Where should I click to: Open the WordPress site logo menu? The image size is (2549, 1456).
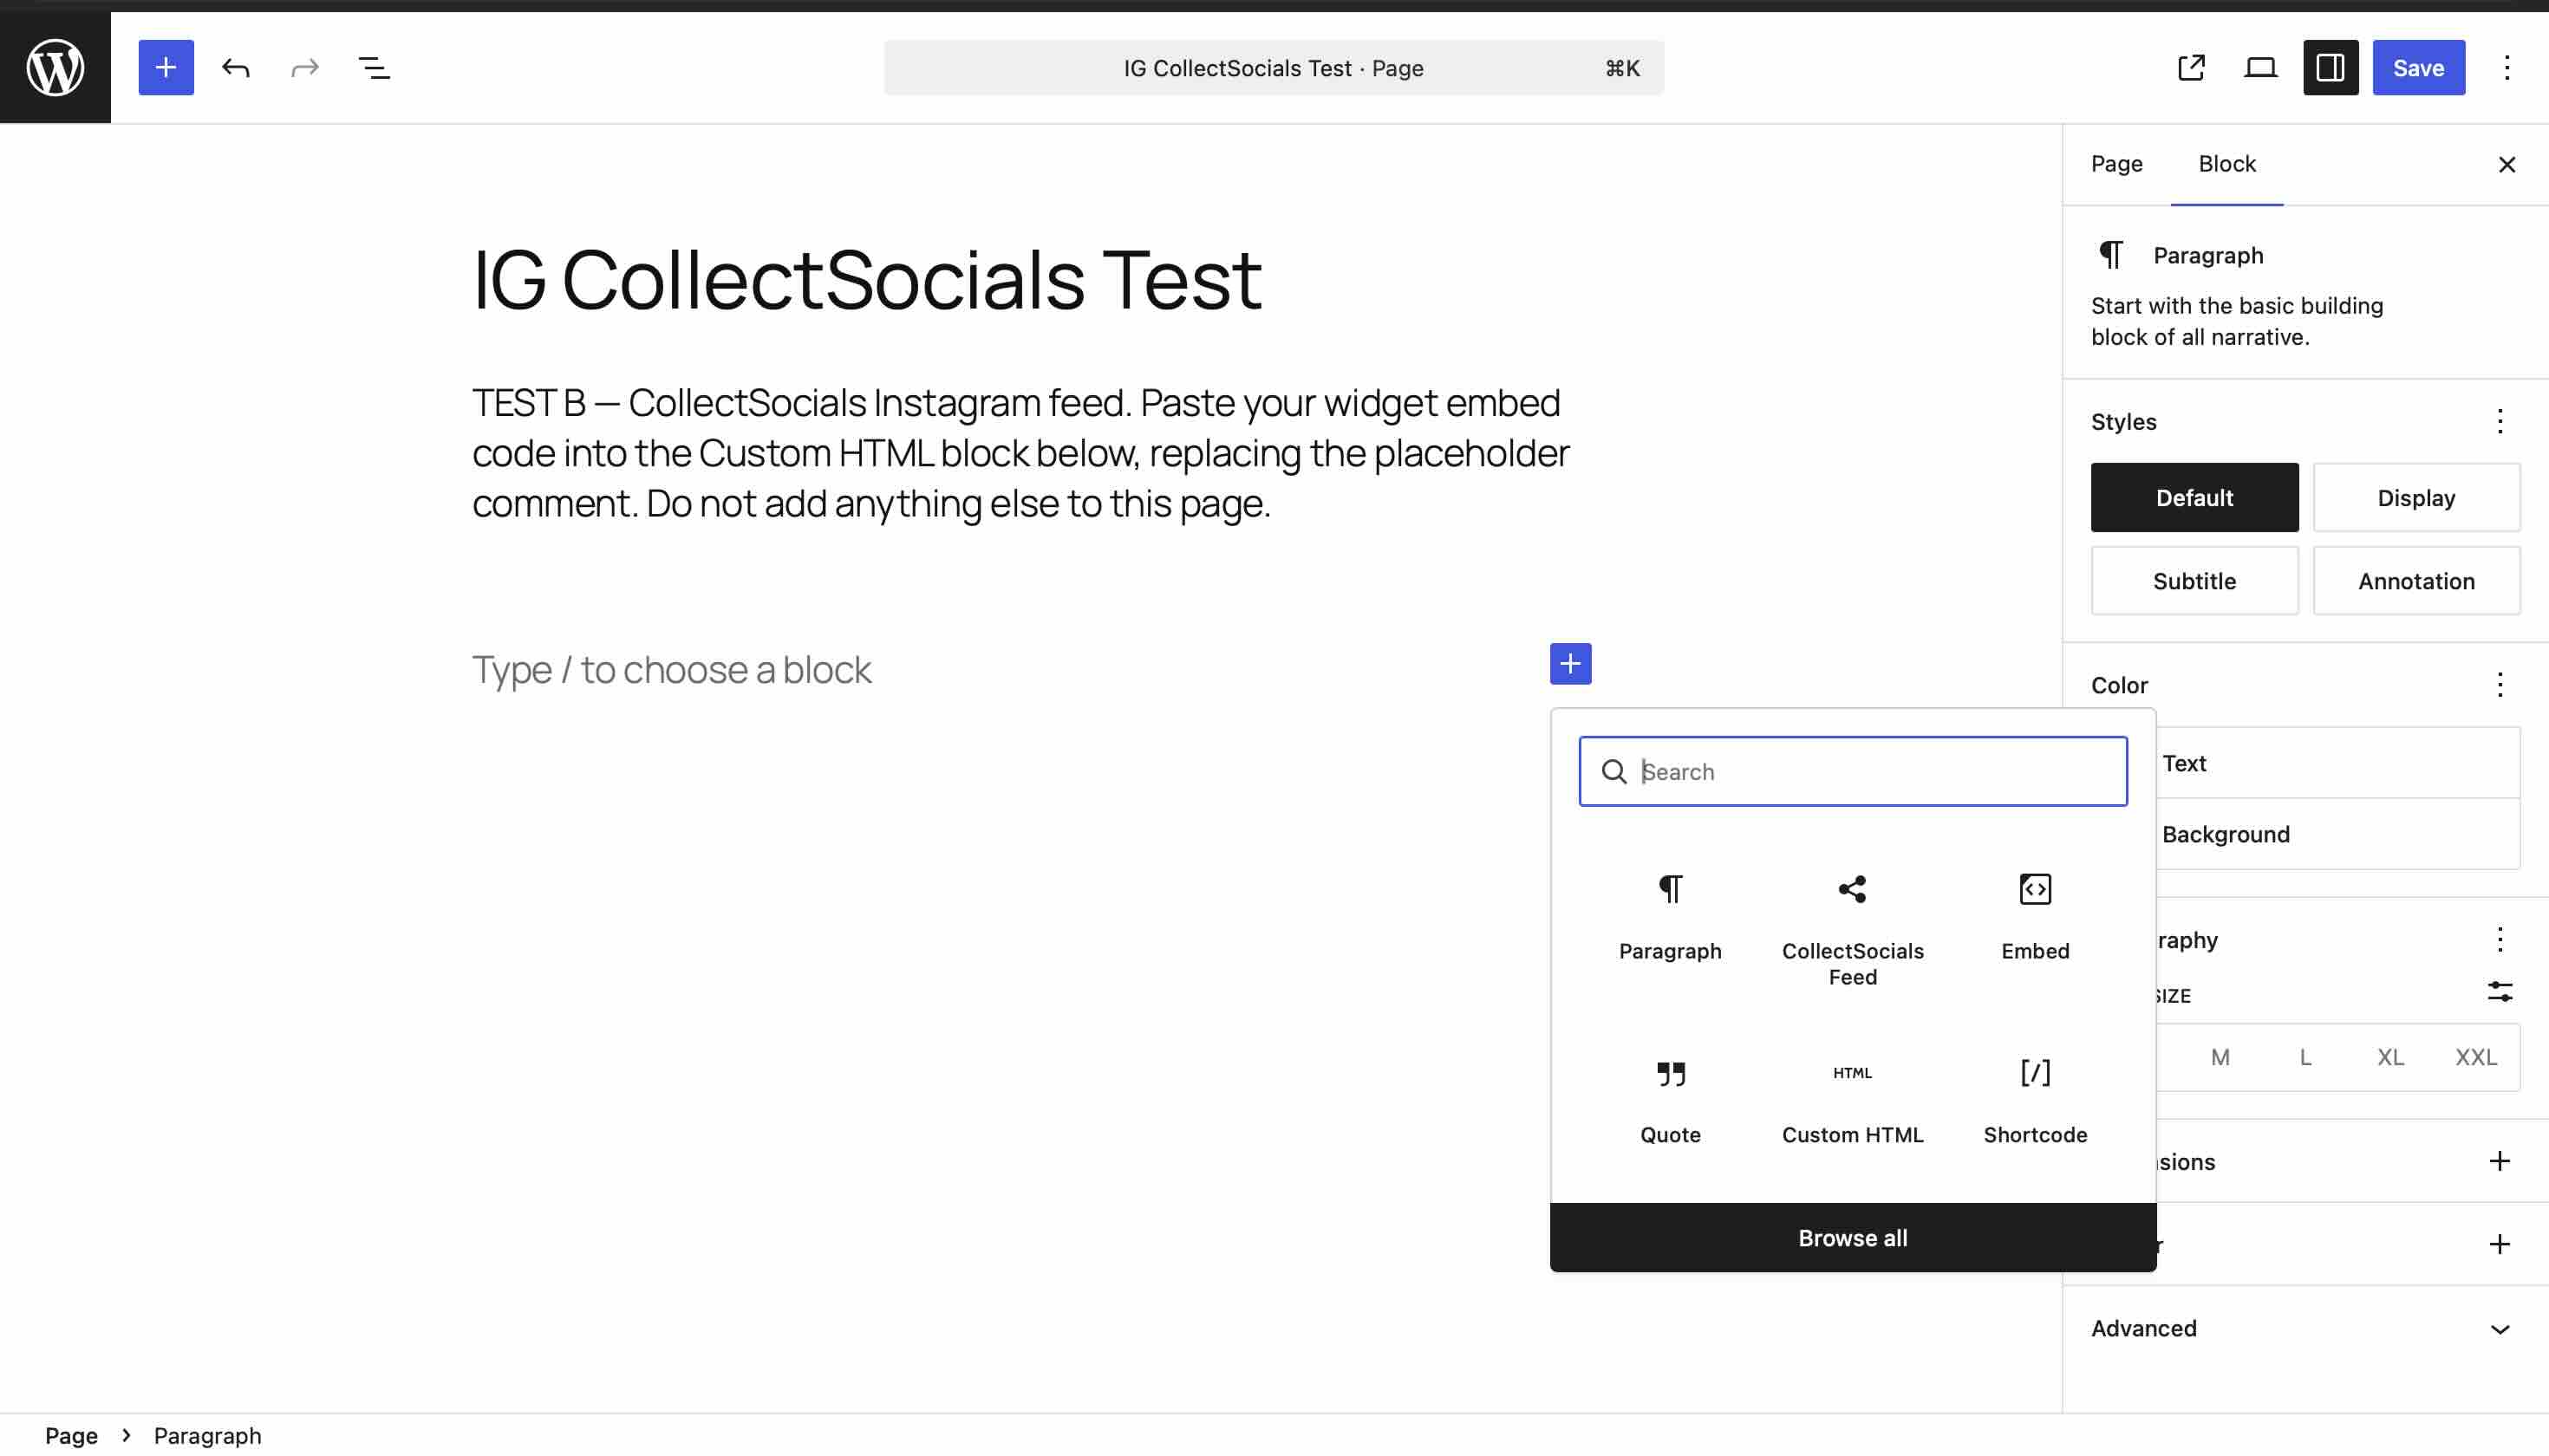(x=55, y=67)
